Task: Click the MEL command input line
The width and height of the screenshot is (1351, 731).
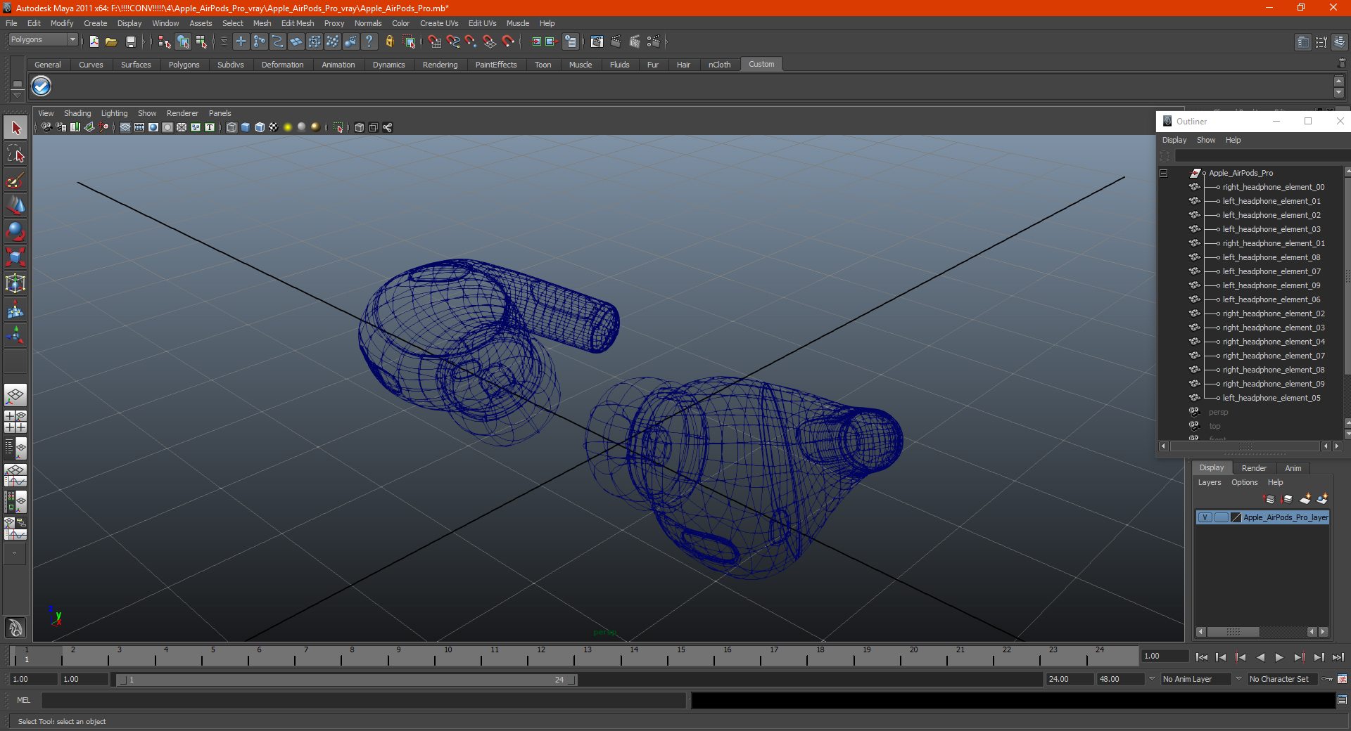Action: tap(364, 700)
